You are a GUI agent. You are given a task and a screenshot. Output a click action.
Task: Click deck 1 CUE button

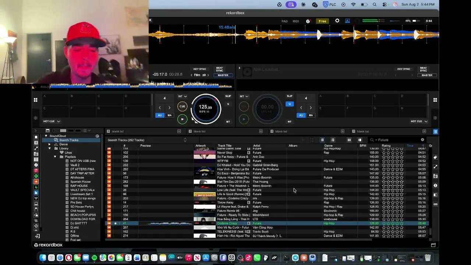(x=182, y=106)
